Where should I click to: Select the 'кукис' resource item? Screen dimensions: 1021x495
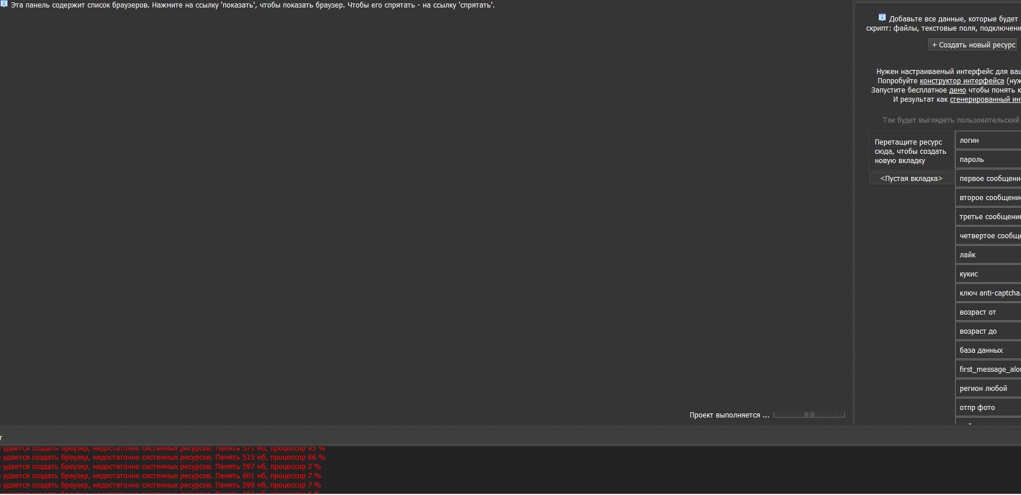987,274
